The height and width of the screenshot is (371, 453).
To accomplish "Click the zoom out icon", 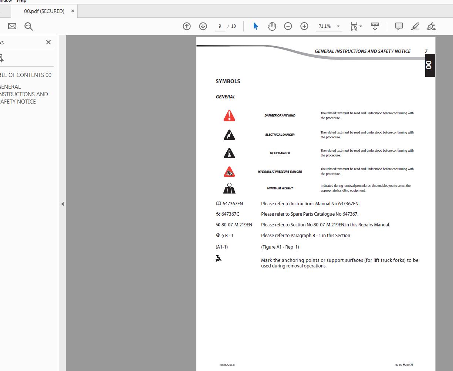I will coord(288,26).
